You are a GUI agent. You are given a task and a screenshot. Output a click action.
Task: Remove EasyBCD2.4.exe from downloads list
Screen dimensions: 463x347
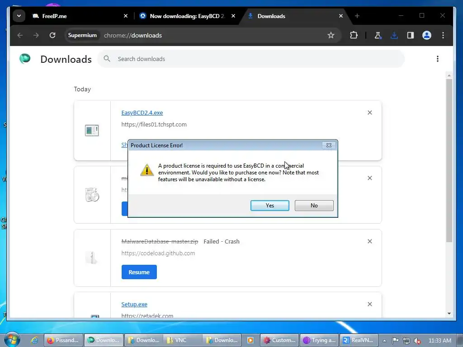370,113
